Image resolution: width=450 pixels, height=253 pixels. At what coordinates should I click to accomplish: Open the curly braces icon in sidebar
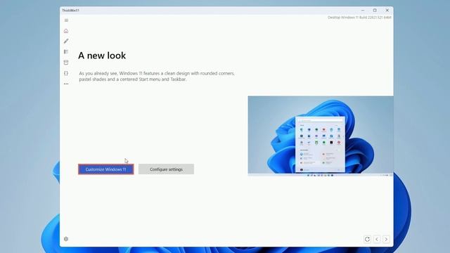(x=66, y=73)
